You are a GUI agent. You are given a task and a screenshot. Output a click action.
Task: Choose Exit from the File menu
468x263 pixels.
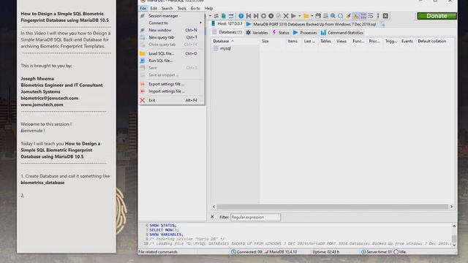172,100
